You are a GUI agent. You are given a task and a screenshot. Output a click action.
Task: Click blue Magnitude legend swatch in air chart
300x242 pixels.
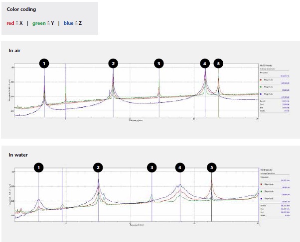tap(261, 93)
